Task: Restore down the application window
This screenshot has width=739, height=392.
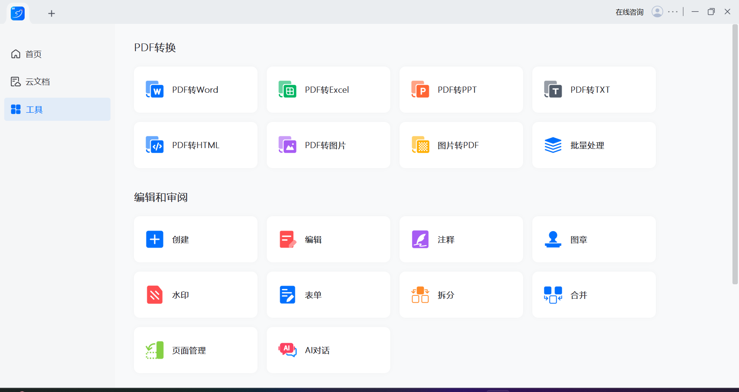Action: click(x=711, y=12)
